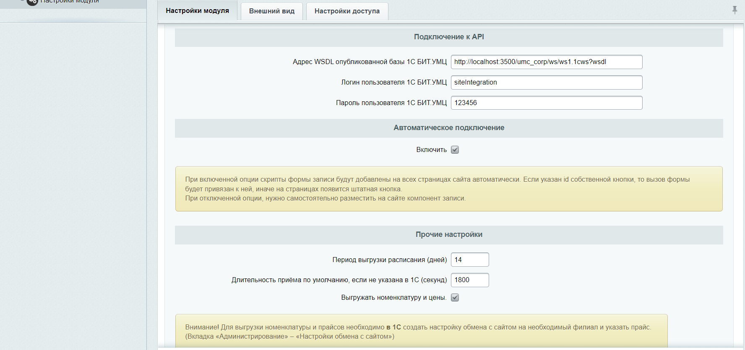Image resolution: width=745 pixels, height=350 pixels.
Task: Click the yellow note about automatic form scripts
Action: pyautogui.click(x=448, y=189)
